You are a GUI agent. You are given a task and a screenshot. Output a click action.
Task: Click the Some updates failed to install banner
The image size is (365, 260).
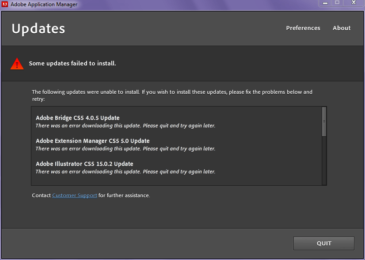pyautogui.click(x=72, y=63)
